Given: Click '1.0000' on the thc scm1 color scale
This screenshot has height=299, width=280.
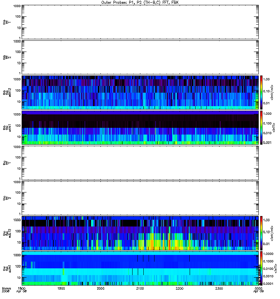Looking at the screenshot, I should [x=268, y=254].
